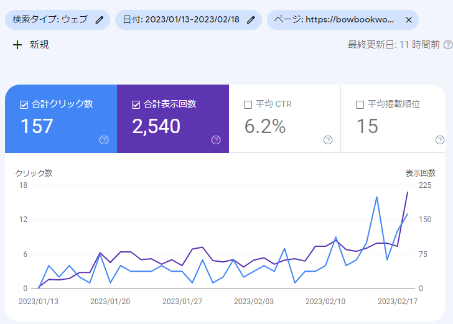Open the ページ: https://bowbookwo... filter chip
The height and width of the screenshot is (324, 453).
[x=343, y=20]
